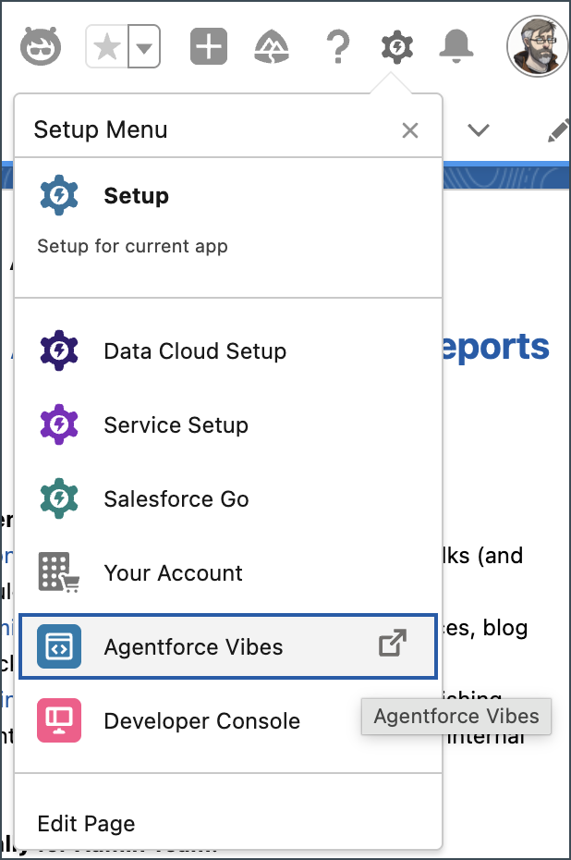Open the Setup gear icon

click(396, 46)
